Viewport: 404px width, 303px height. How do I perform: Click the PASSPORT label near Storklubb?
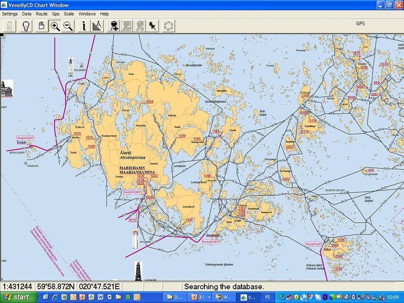[211, 242]
